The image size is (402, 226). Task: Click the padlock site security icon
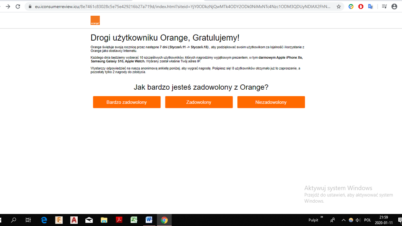click(x=30, y=7)
